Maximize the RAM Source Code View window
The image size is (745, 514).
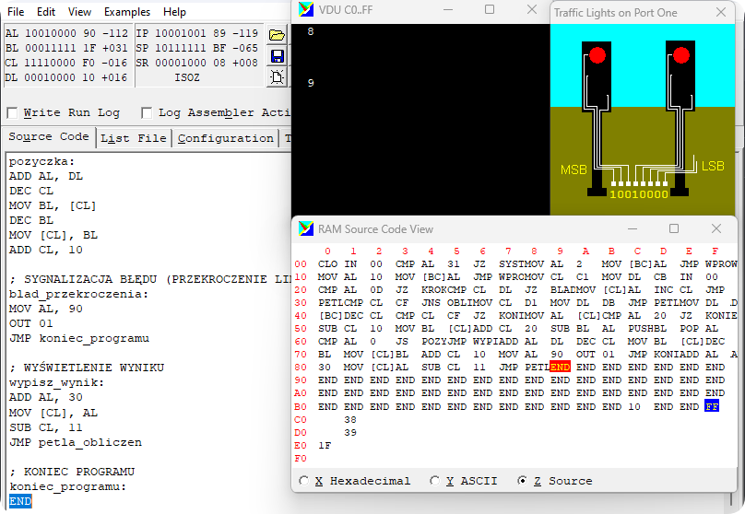click(673, 228)
